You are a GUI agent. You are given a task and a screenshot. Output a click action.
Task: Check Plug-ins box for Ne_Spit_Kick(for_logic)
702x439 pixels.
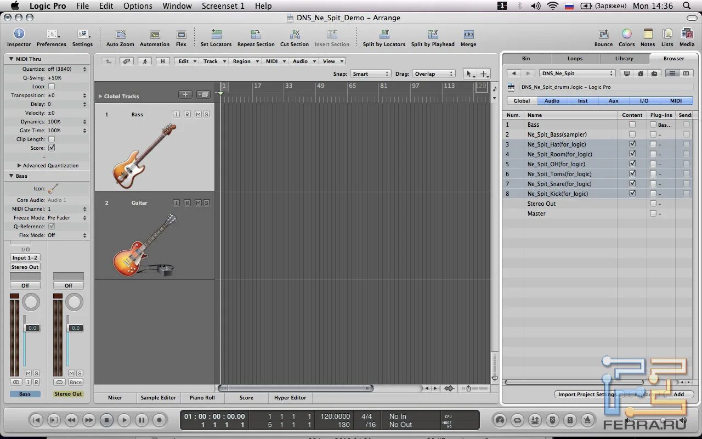click(653, 194)
